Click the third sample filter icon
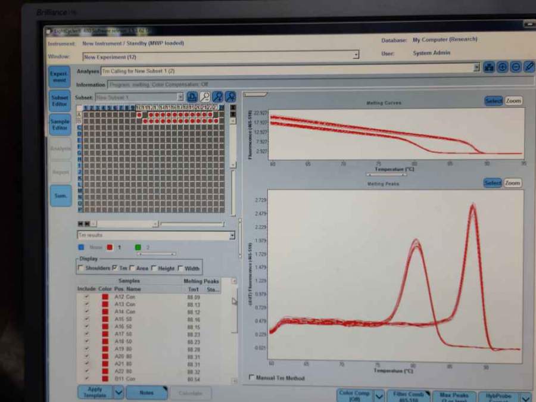 (x=218, y=96)
